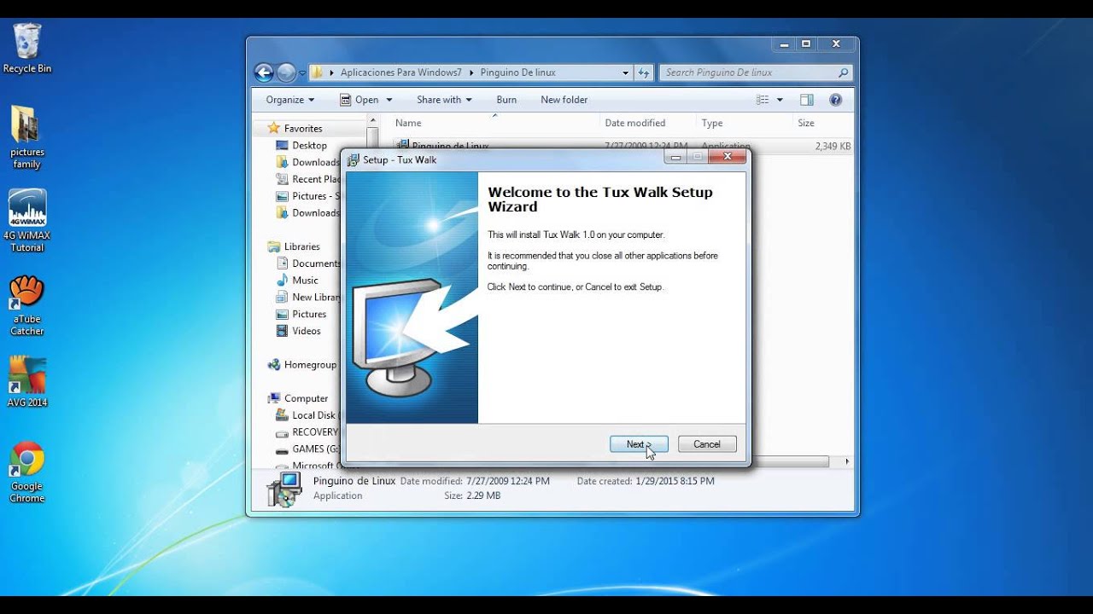1093x614 pixels.
Task: Close the Setup - Tux Walk dialog
Action: (x=728, y=156)
